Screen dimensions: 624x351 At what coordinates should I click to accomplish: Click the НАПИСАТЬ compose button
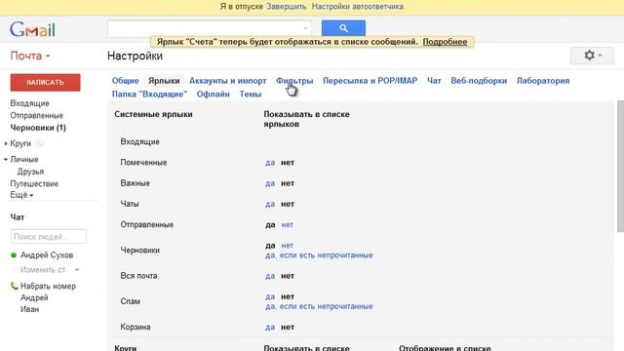pos(46,82)
